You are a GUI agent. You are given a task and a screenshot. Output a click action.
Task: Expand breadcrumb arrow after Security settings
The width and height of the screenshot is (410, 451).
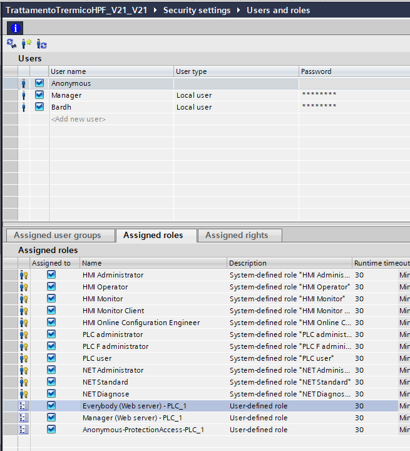point(238,11)
